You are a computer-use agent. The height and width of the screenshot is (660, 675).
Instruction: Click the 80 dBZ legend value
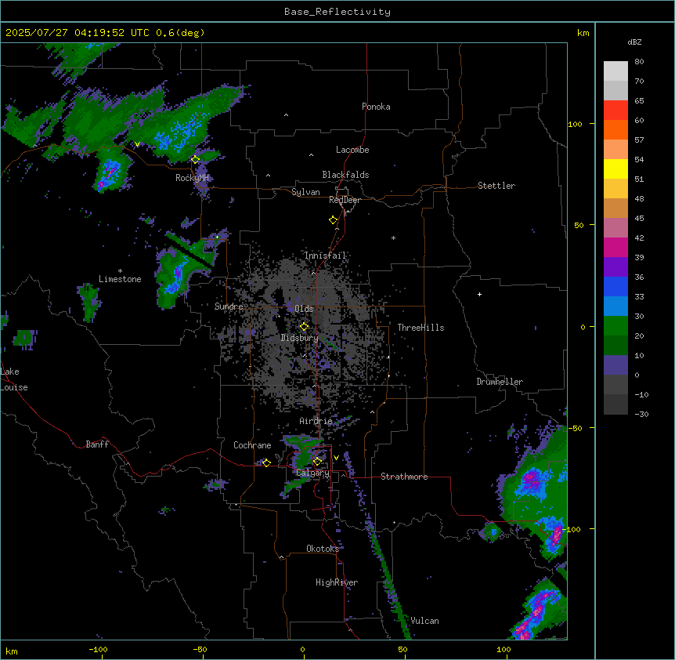click(x=639, y=62)
